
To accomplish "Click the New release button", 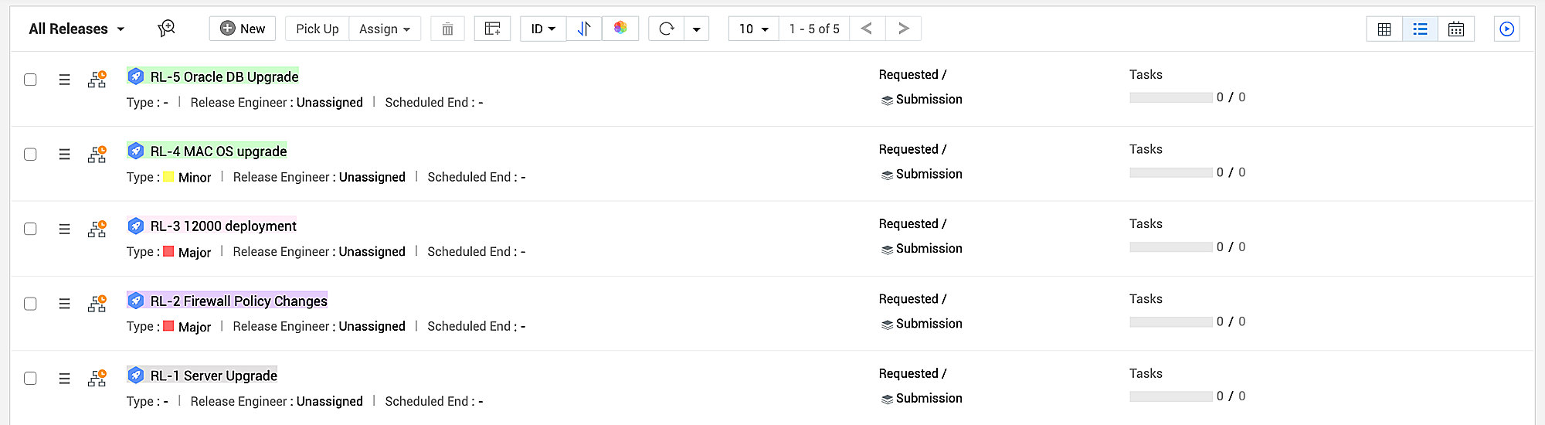I will (x=243, y=29).
